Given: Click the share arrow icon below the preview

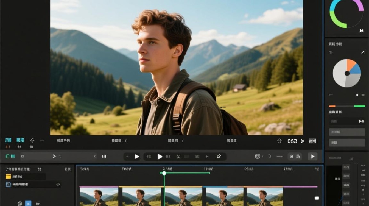Looking at the screenshot, I should point(32,140).
